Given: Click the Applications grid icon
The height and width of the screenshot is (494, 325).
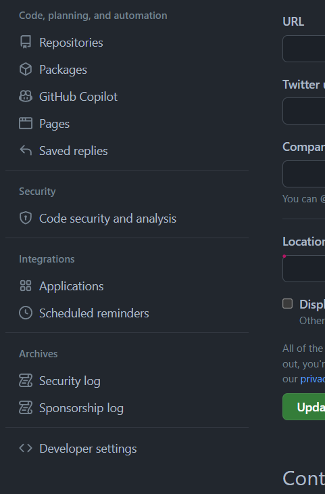Looking at the screenshot, I should (x=26, y=286).
